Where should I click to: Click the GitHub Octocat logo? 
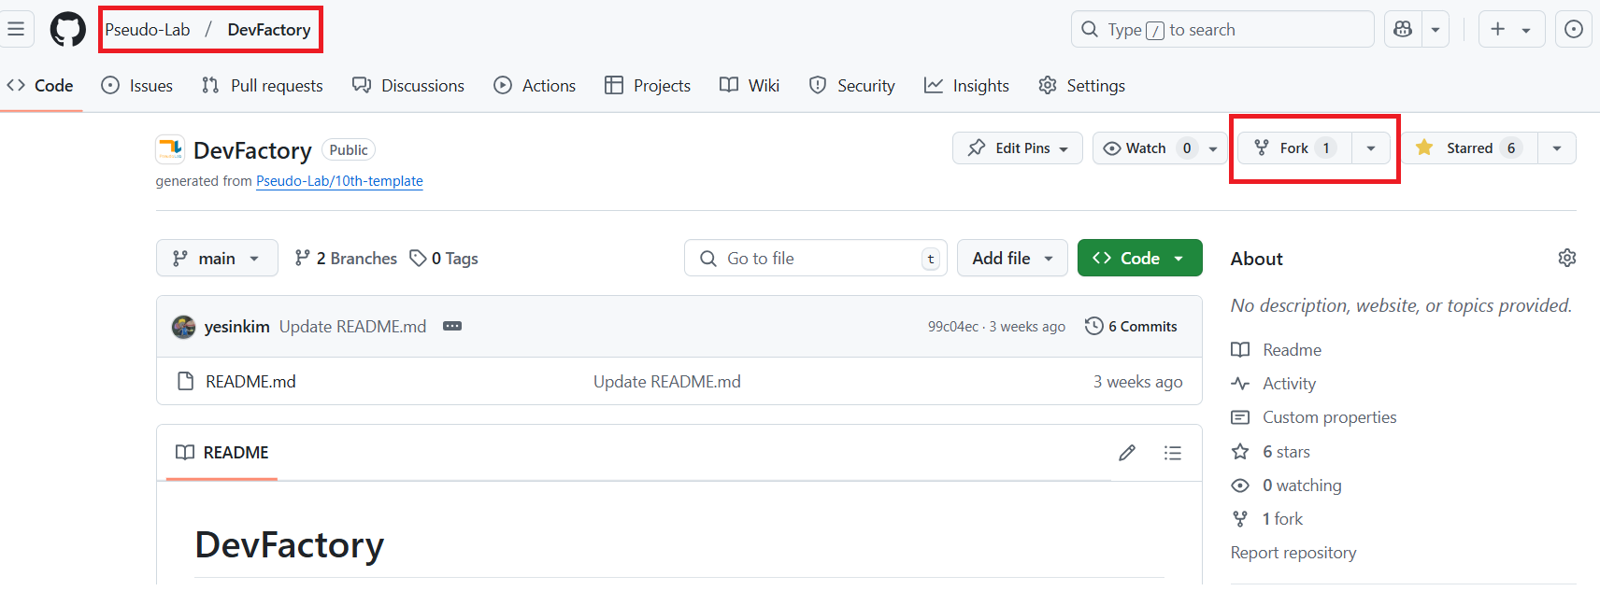point(67,29)
